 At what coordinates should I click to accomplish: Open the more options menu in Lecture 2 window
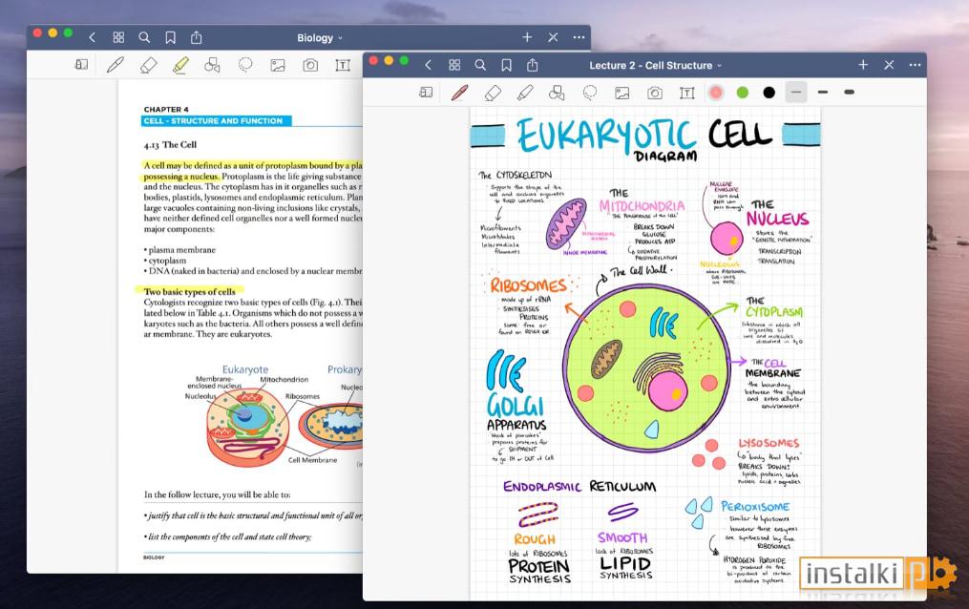[x=916, y=65]
